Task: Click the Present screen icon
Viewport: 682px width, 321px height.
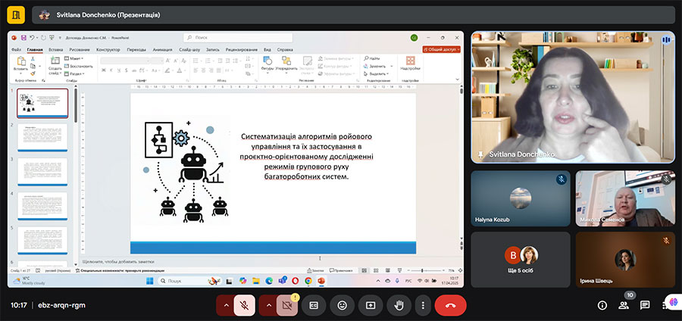Action: 370,305
